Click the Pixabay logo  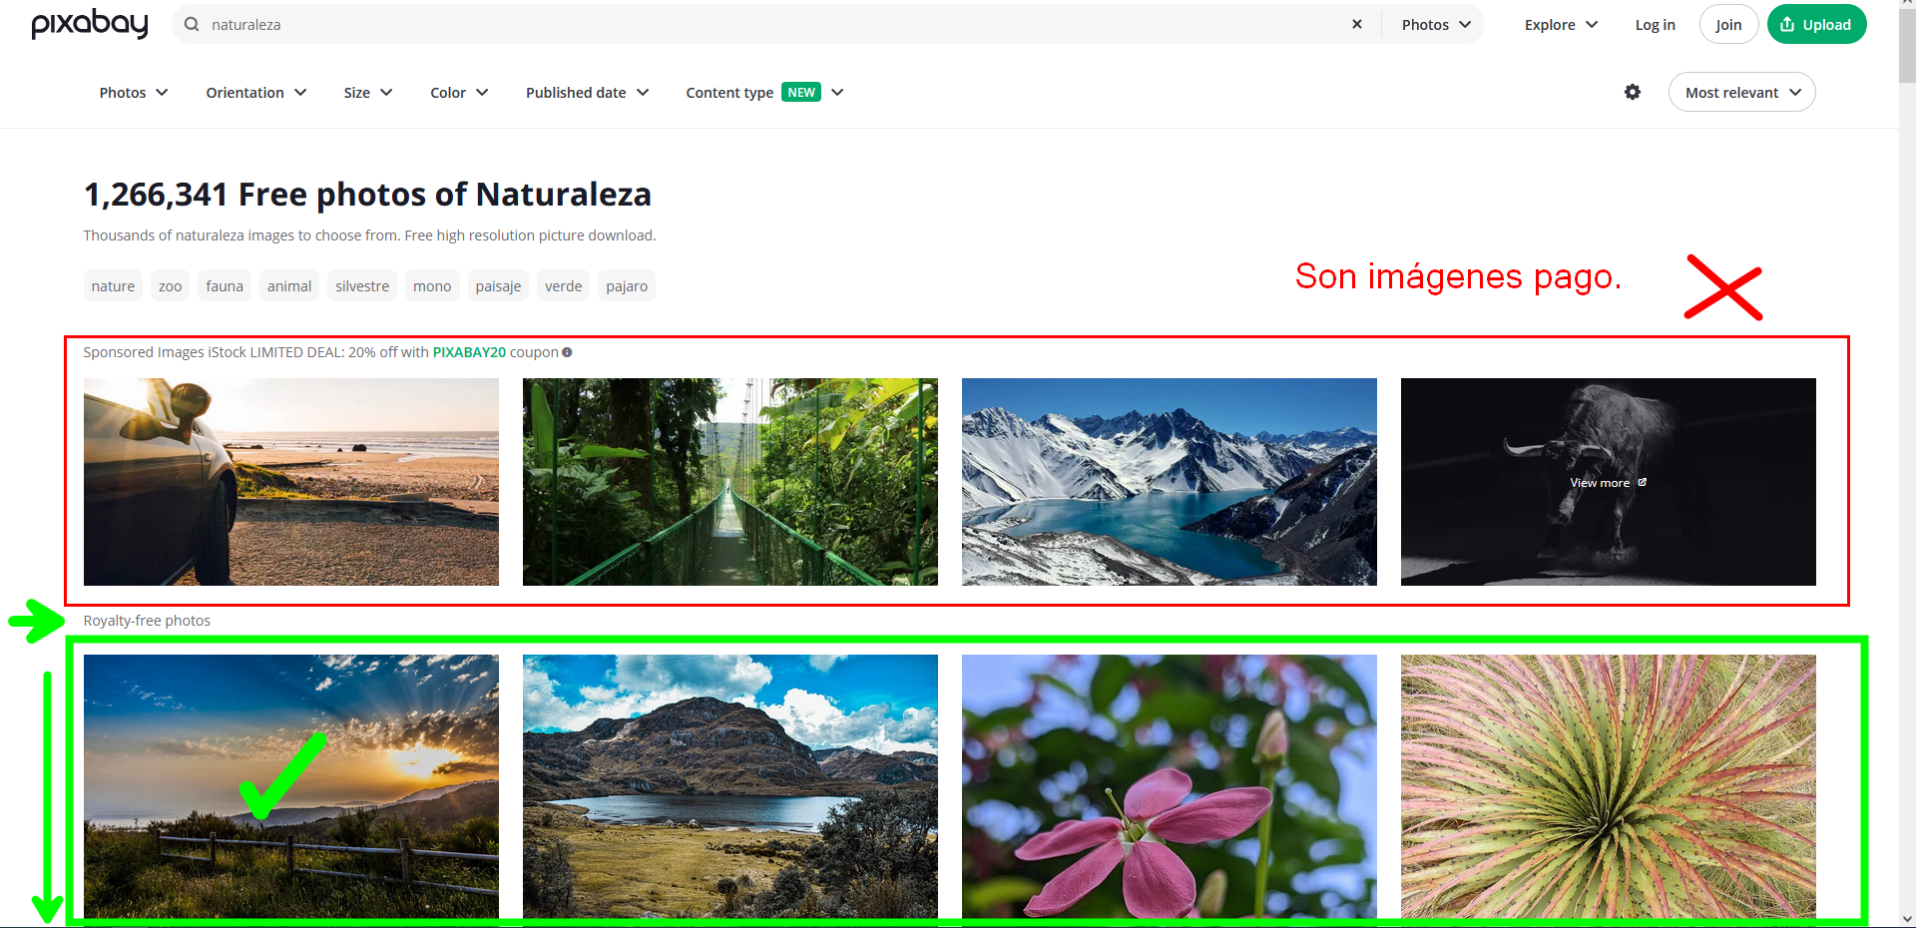[x=89, y=24]
